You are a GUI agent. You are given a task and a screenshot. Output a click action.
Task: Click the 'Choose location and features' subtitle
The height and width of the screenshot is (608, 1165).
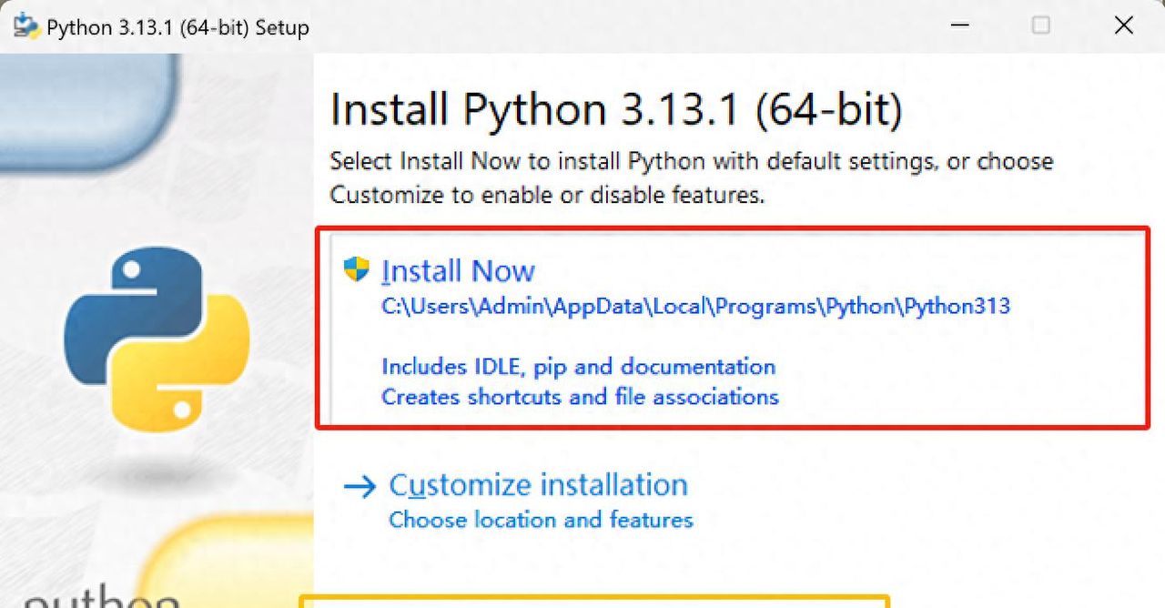click(541, 520)
